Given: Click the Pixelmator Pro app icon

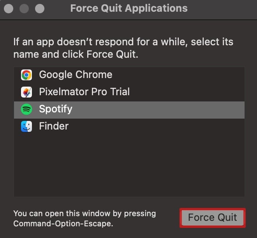Looking at the screenshot, I should coord(26,92).
